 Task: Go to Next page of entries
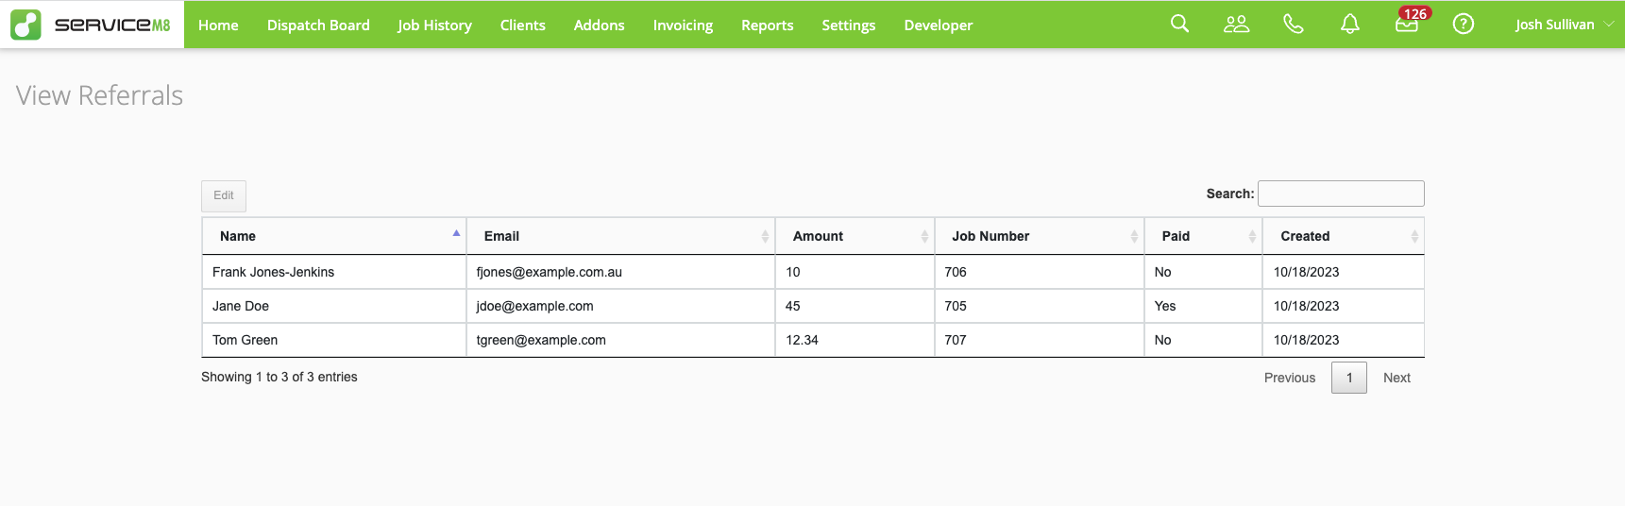pos(1396,378)
